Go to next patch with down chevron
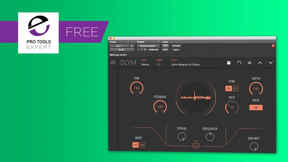 click(x=271, y=63)
